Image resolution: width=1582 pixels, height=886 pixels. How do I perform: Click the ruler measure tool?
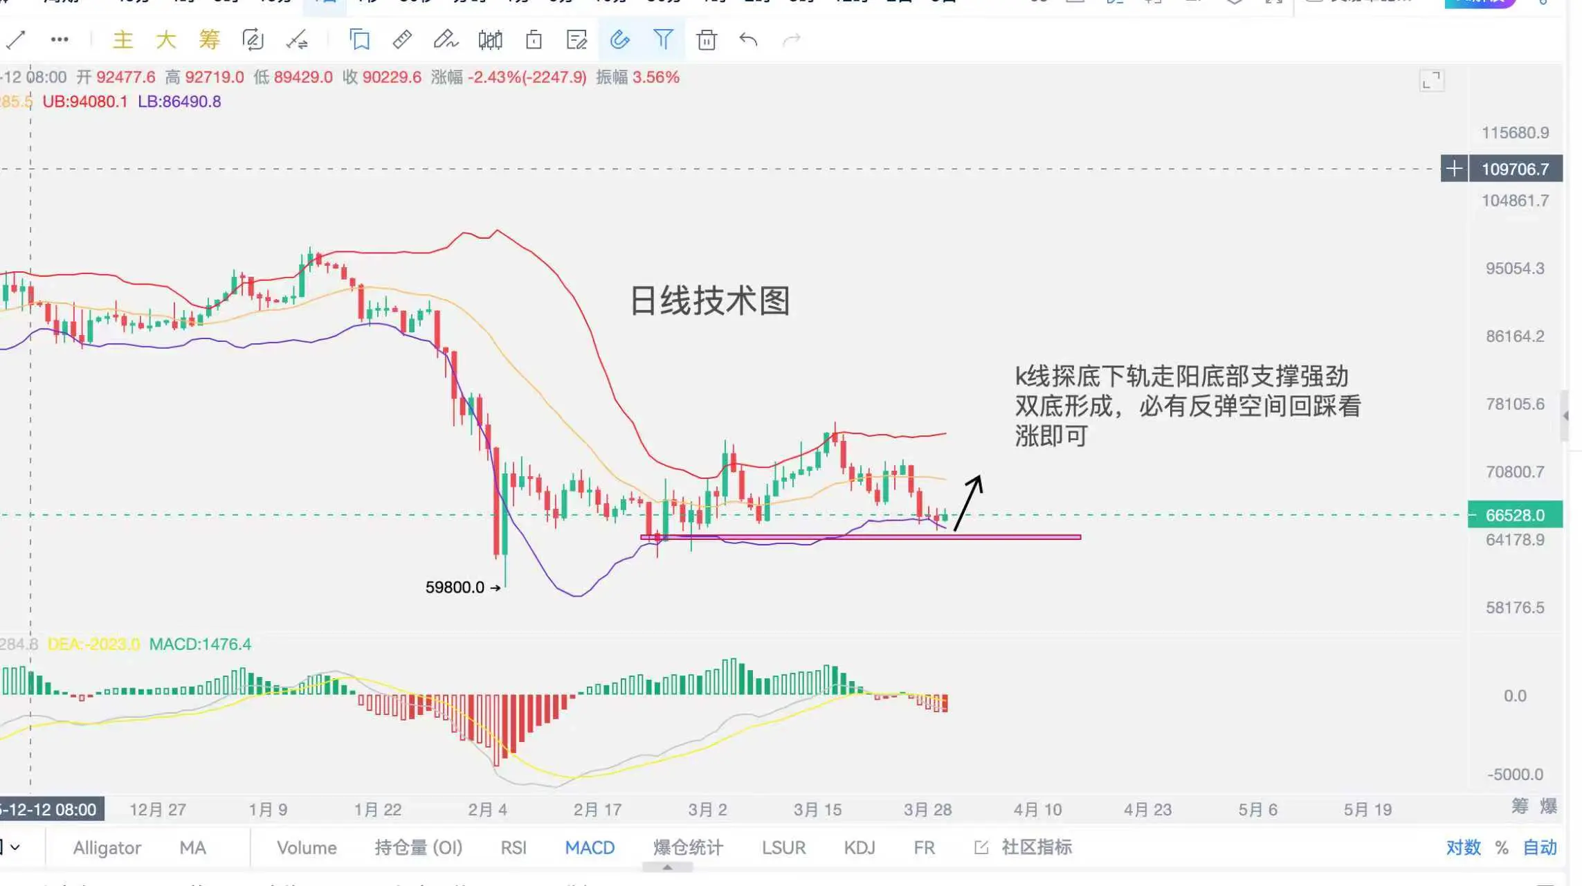click(x=402, y=39)
